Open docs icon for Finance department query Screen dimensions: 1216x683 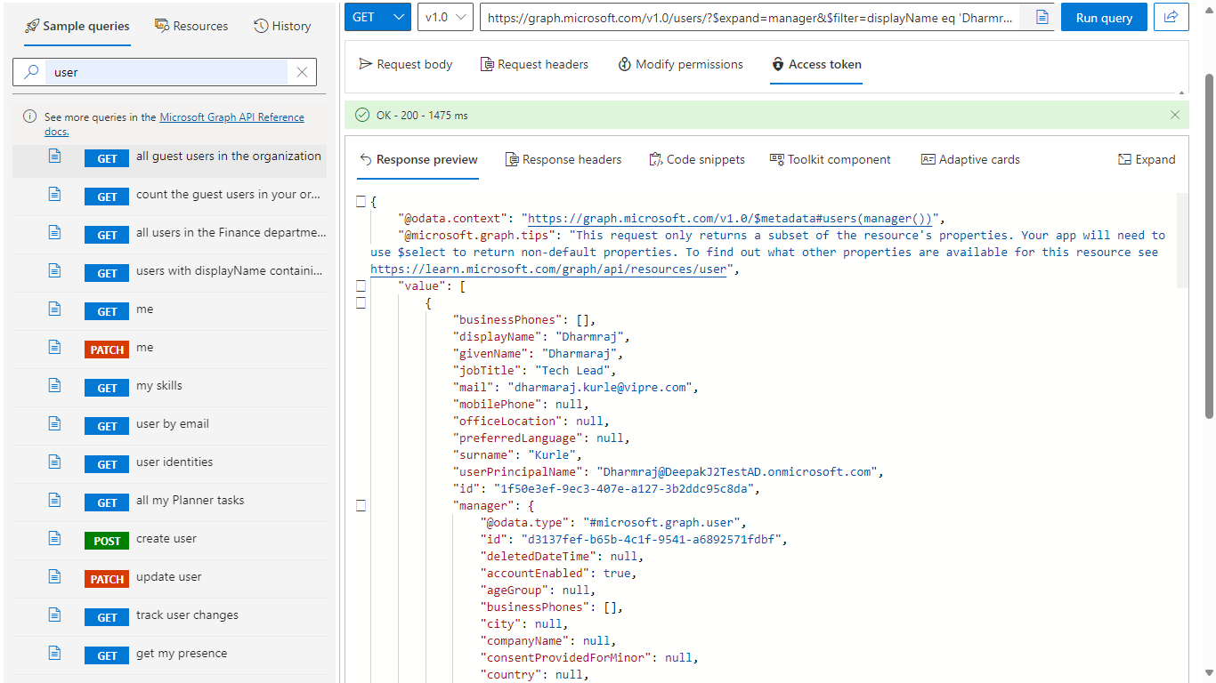(54, 232)
